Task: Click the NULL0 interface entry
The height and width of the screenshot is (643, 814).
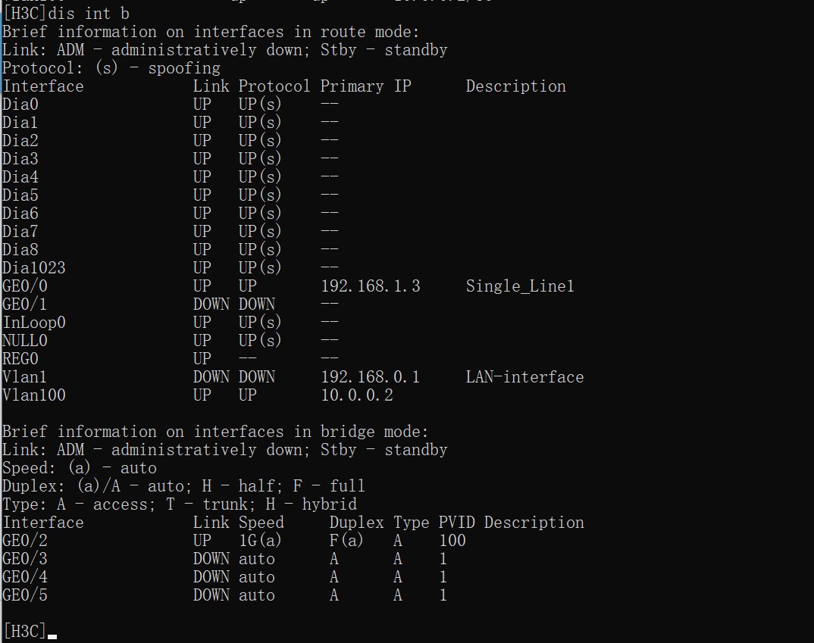Action: [25, 341]
